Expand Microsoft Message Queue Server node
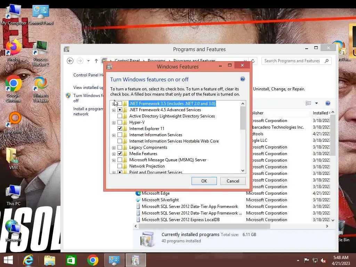356x267 pixels. [114, 161]
